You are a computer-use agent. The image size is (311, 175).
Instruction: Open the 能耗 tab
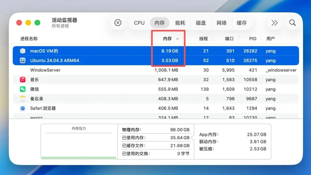coord(180,23)
